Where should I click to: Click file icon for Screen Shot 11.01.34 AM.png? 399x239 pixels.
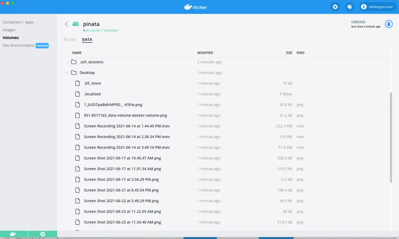tap(77, 169)
